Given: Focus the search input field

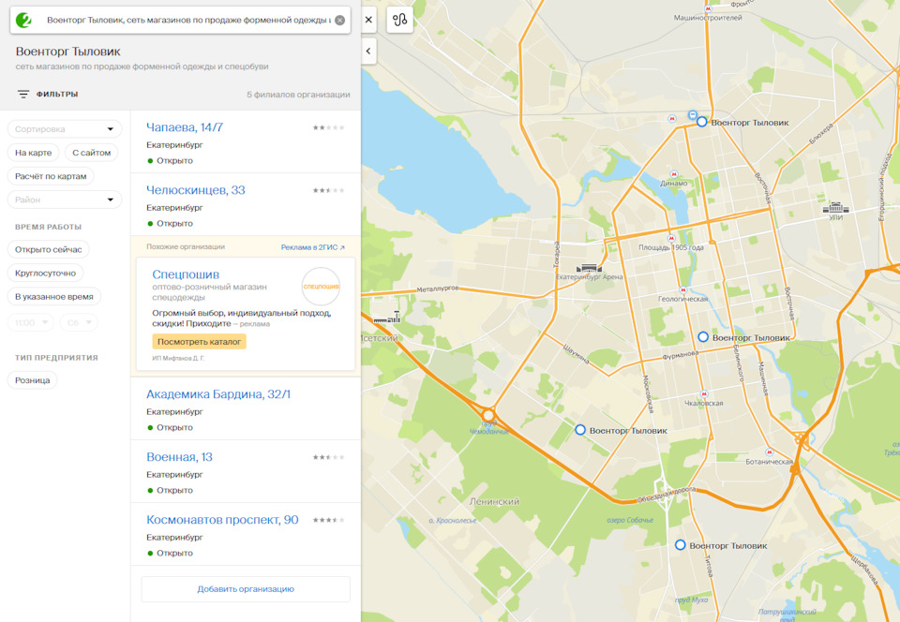Looking at the screenshot, I should click(188, 20).
